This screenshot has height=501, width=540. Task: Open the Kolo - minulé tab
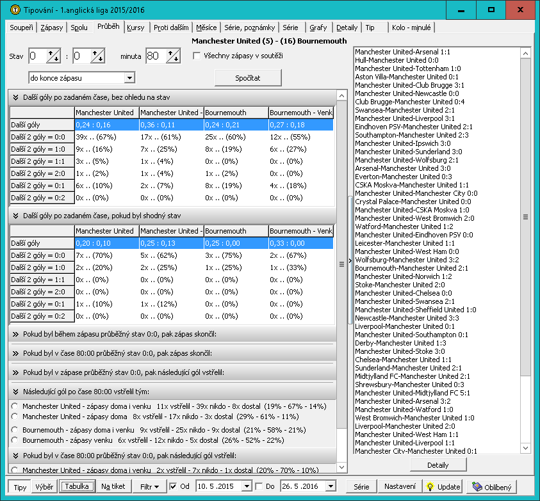(411, 28)
